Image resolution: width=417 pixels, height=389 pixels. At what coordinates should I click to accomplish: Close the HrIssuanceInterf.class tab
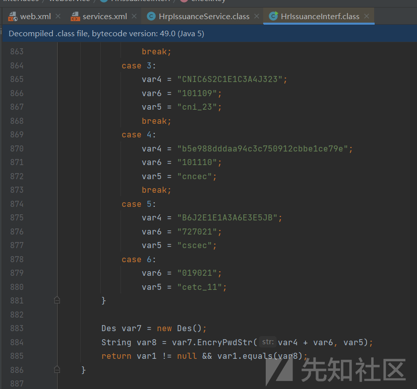click(x=367, y=17)
